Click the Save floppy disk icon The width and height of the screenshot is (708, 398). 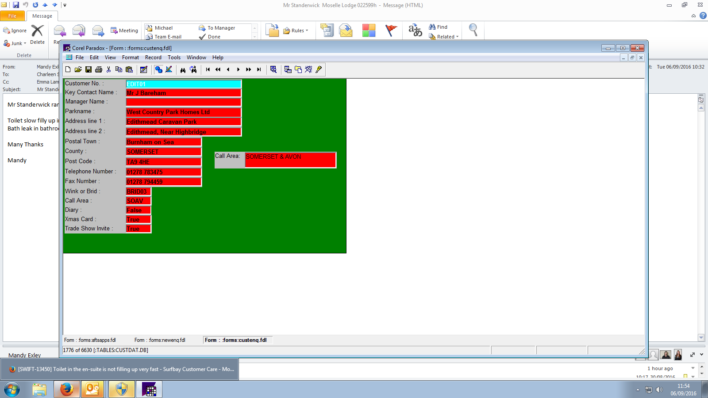pos(88,69)
